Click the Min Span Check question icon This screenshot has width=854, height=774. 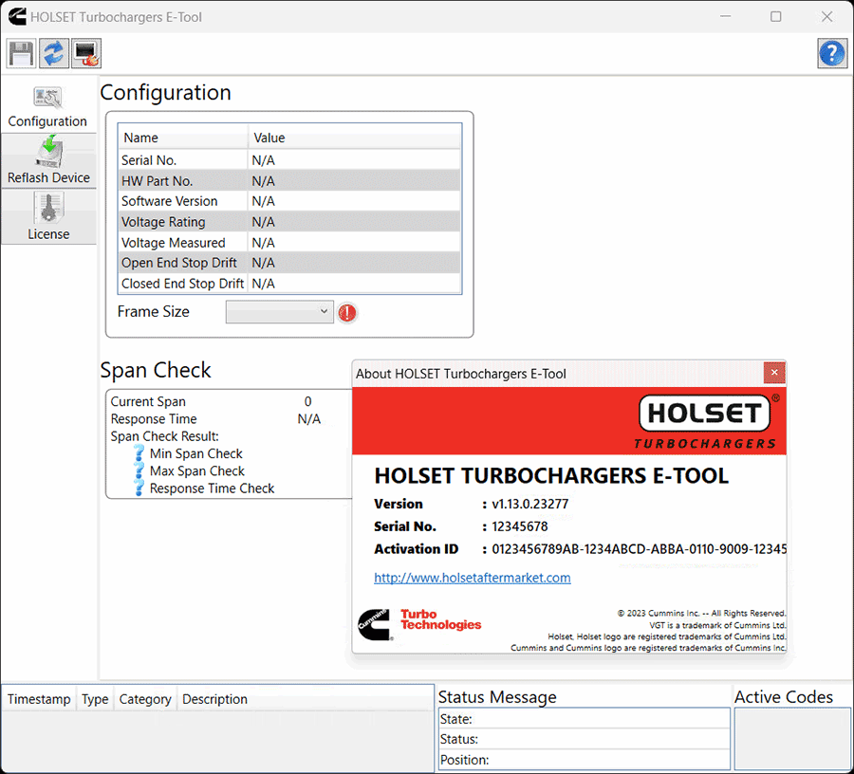[139, 452]
